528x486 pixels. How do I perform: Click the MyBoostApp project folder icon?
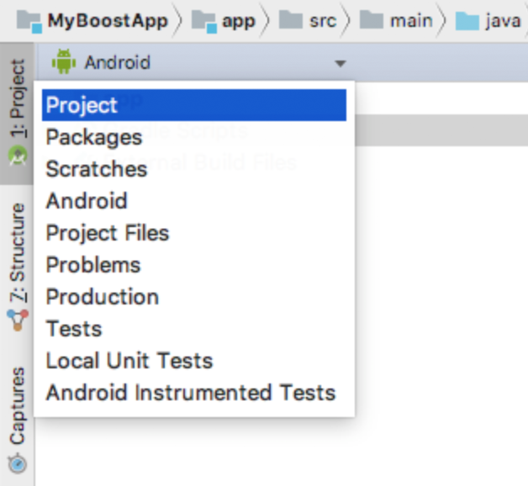(x=29, y=22)
